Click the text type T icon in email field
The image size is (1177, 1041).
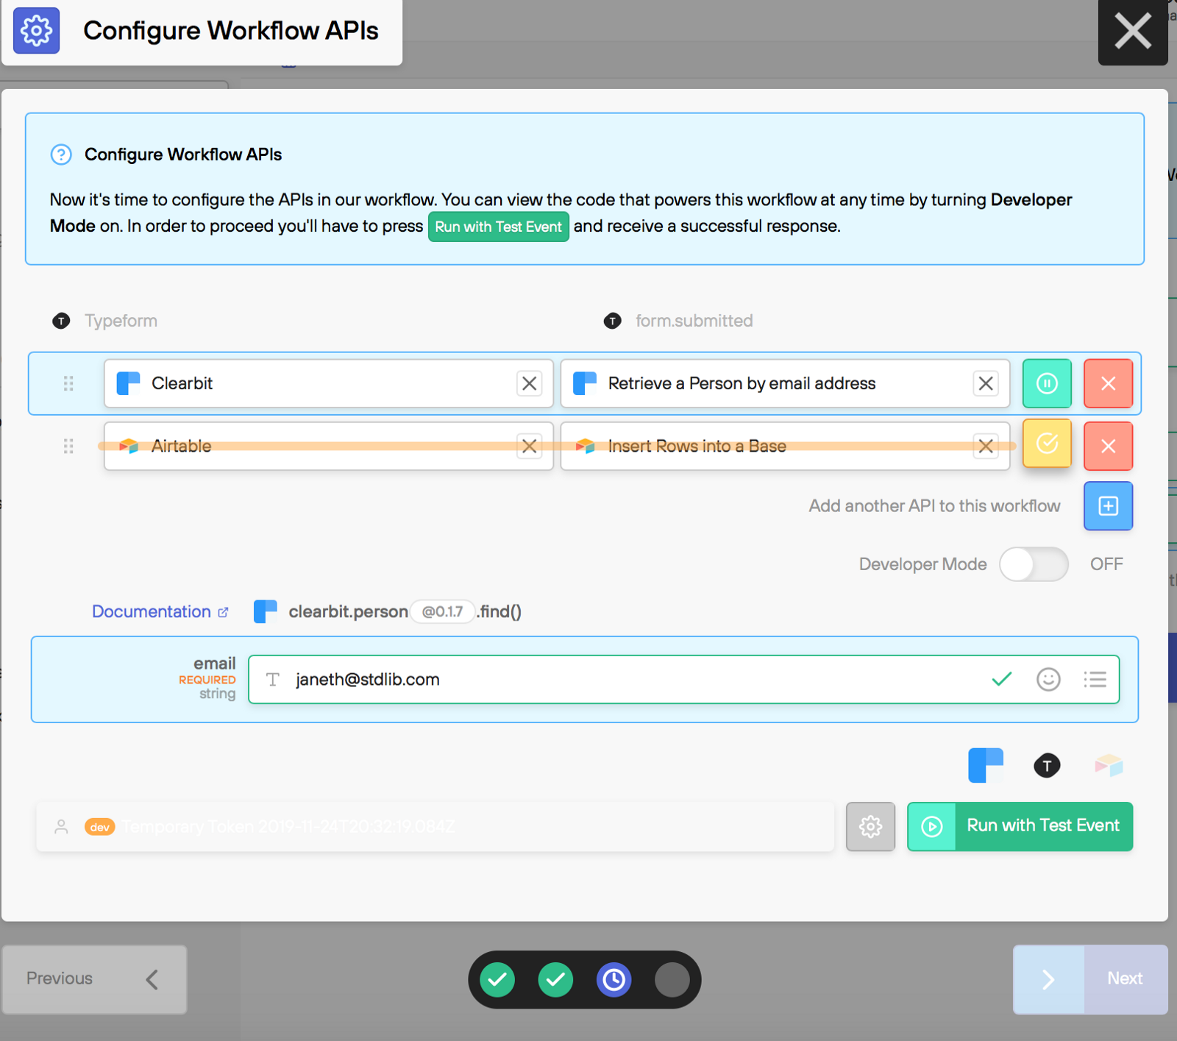273,679
